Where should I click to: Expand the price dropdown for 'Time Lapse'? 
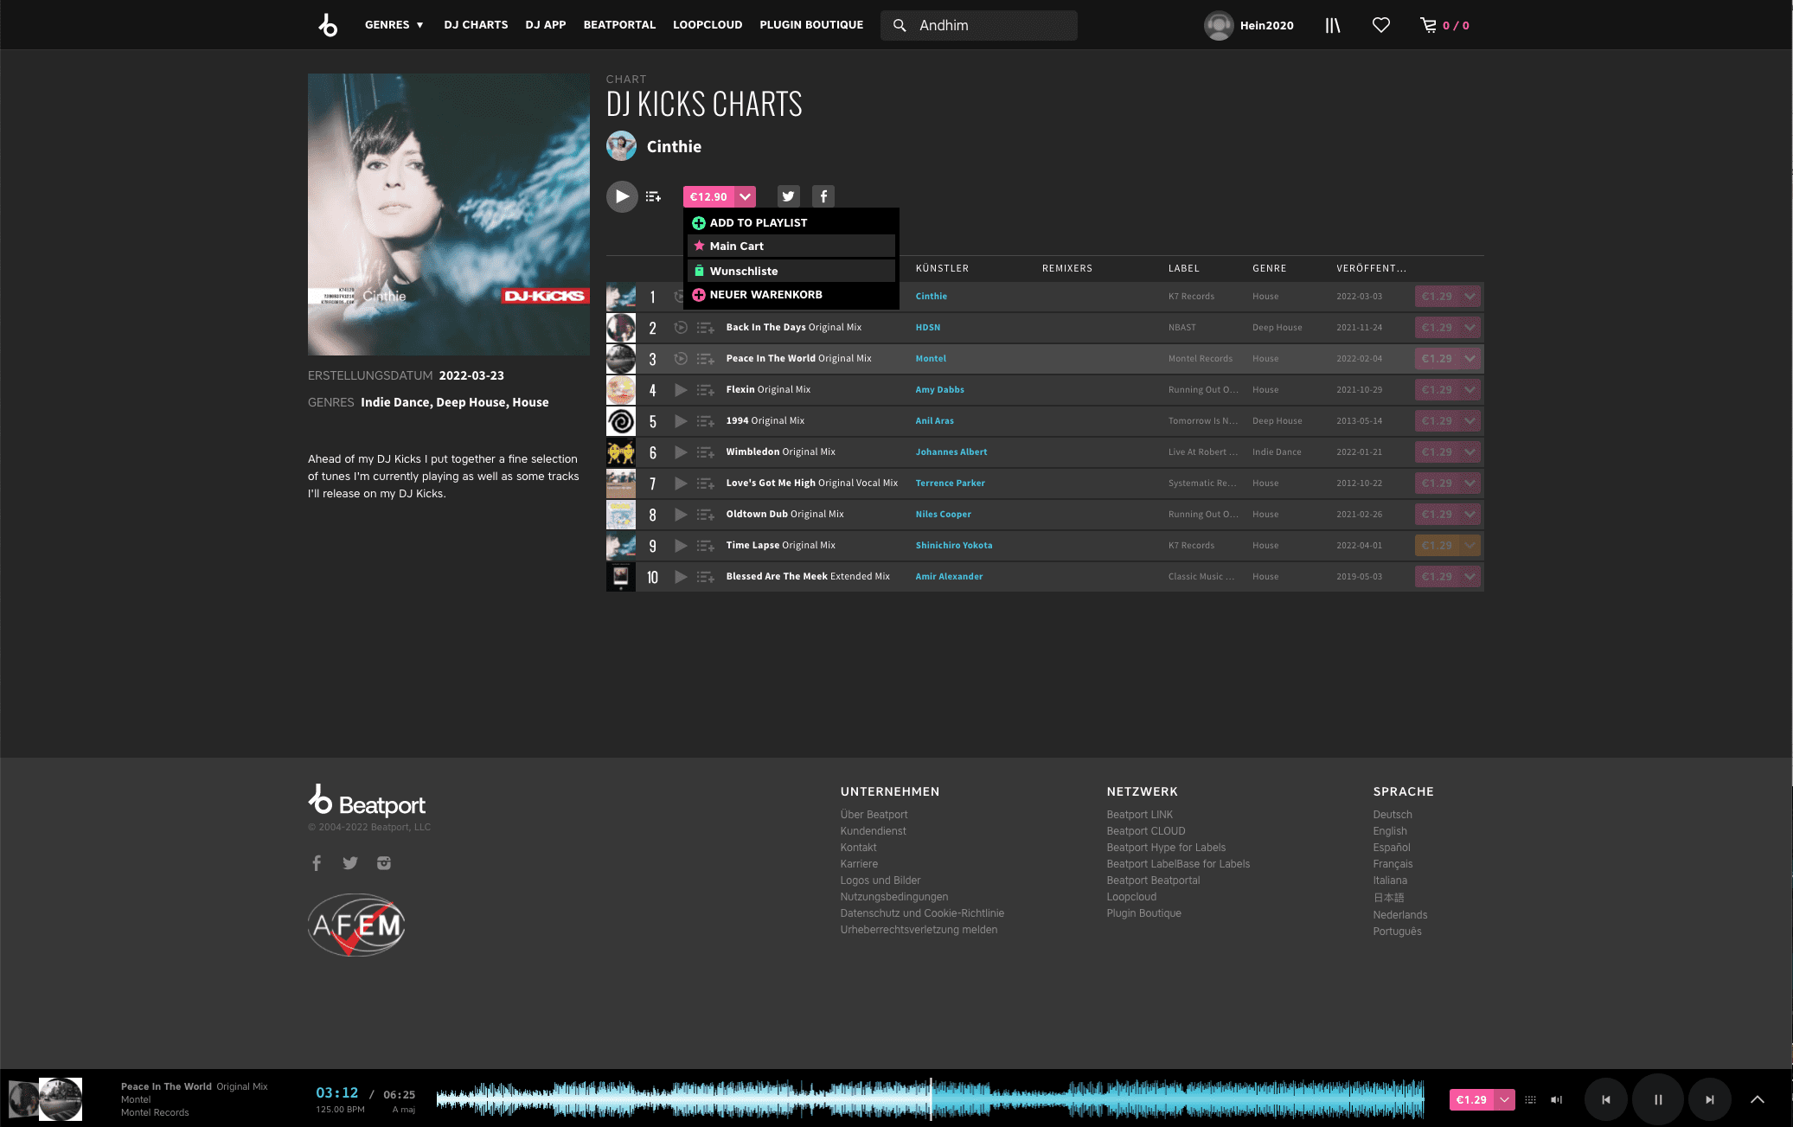[x=1470, y=545]
